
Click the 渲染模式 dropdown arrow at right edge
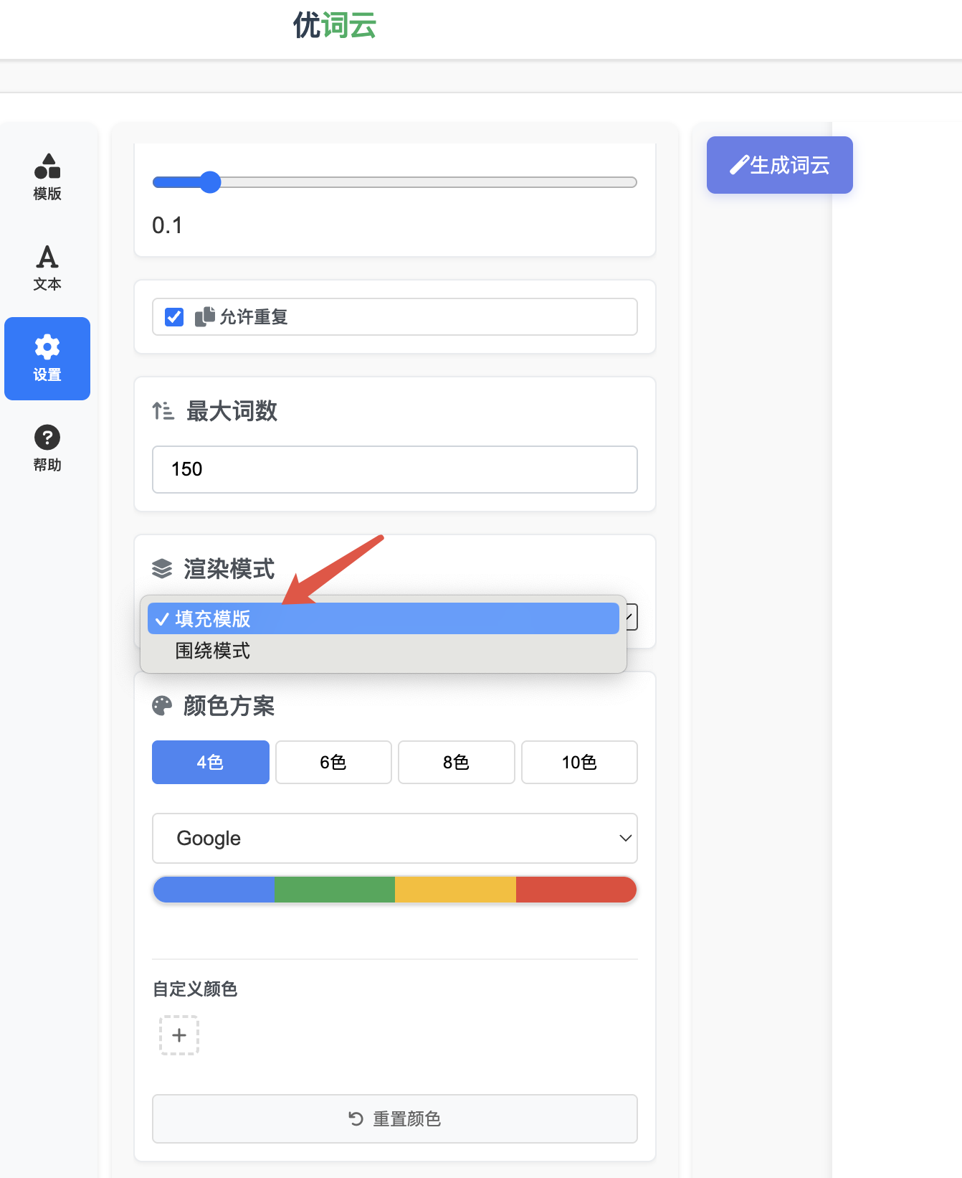[x=631, y=617]
